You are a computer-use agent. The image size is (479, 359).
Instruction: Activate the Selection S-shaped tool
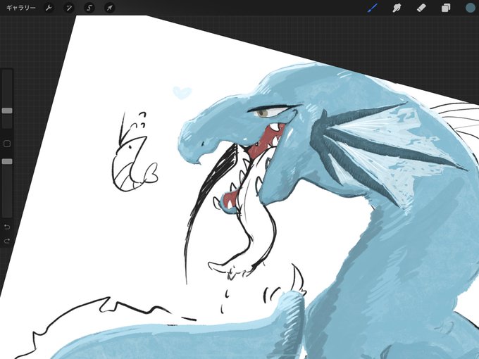(89, 8)
